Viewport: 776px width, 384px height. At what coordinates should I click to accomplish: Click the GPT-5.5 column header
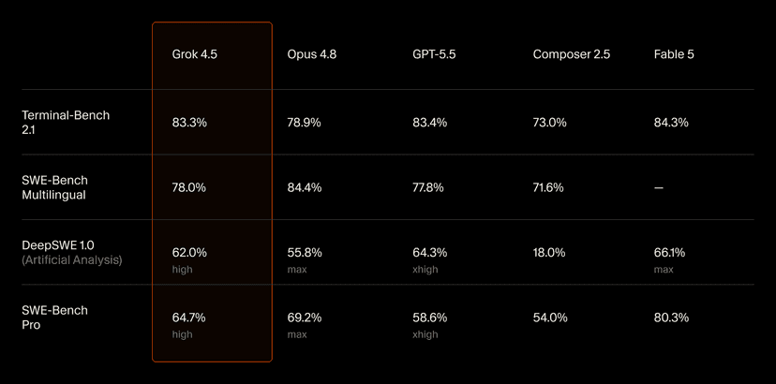[434, 54]
